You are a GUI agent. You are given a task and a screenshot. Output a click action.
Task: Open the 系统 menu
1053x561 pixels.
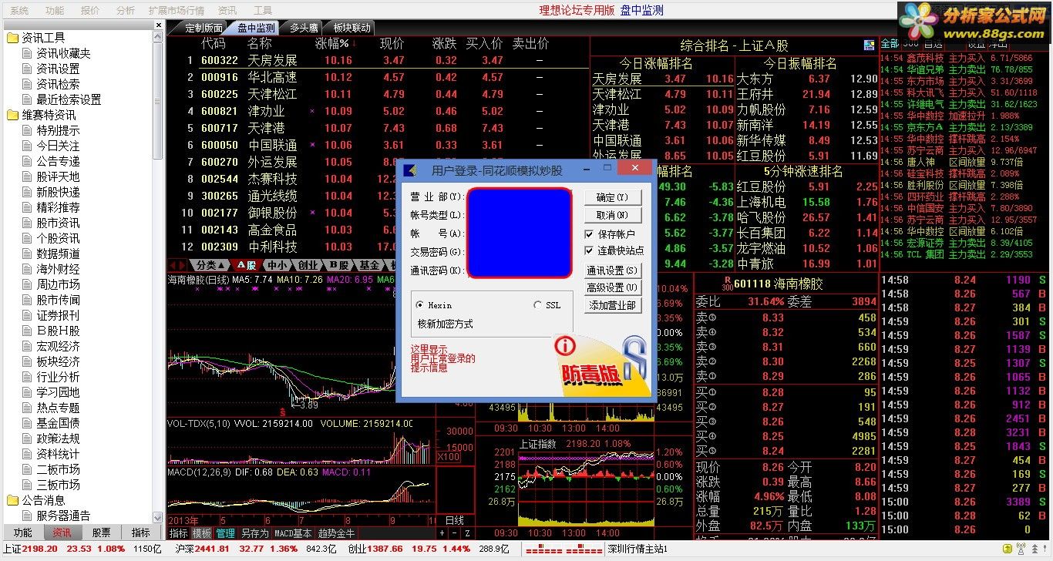tap(19, 10)
